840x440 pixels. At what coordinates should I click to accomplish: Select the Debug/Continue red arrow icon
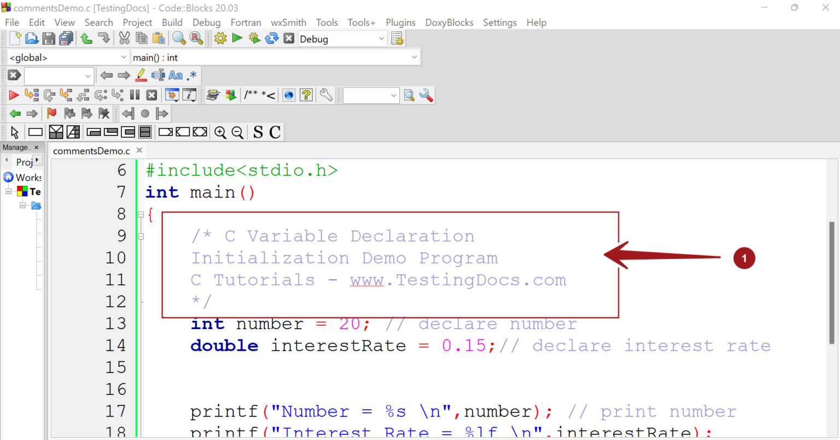pos(14,95)
